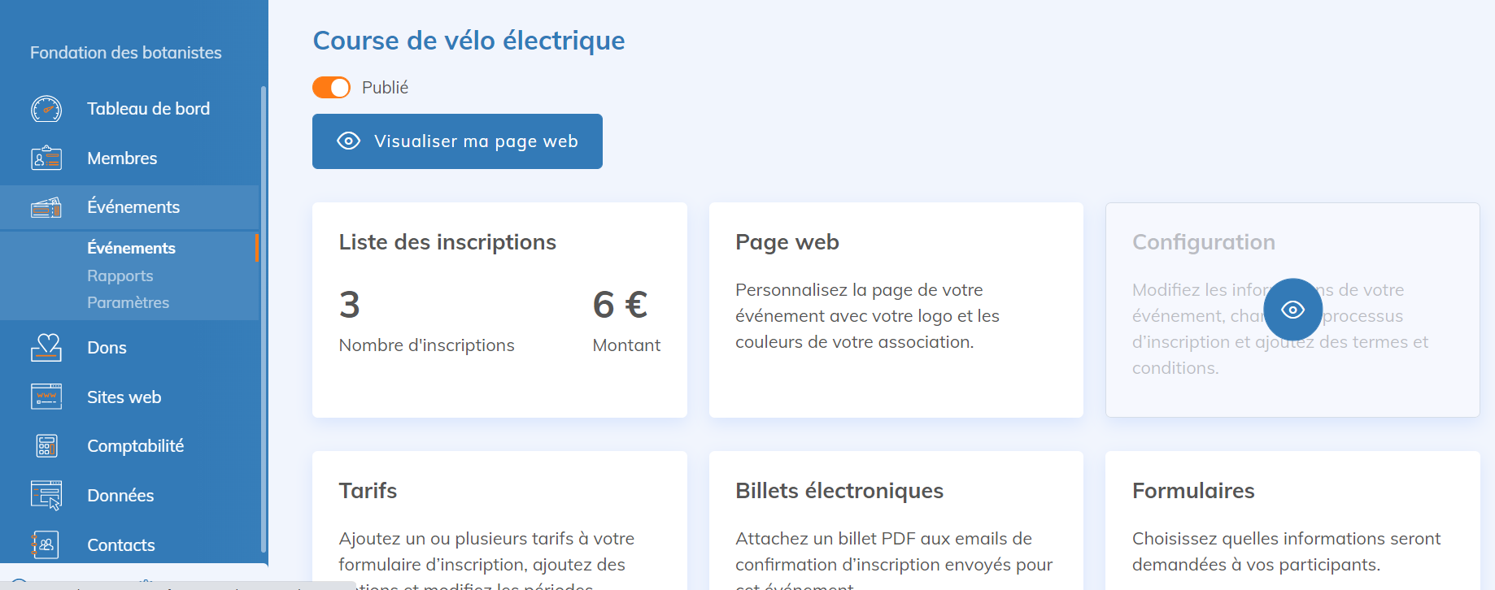Click the eye icon in Visualiser button
This screenshot has width=1495, height=590.
(349, 141)
